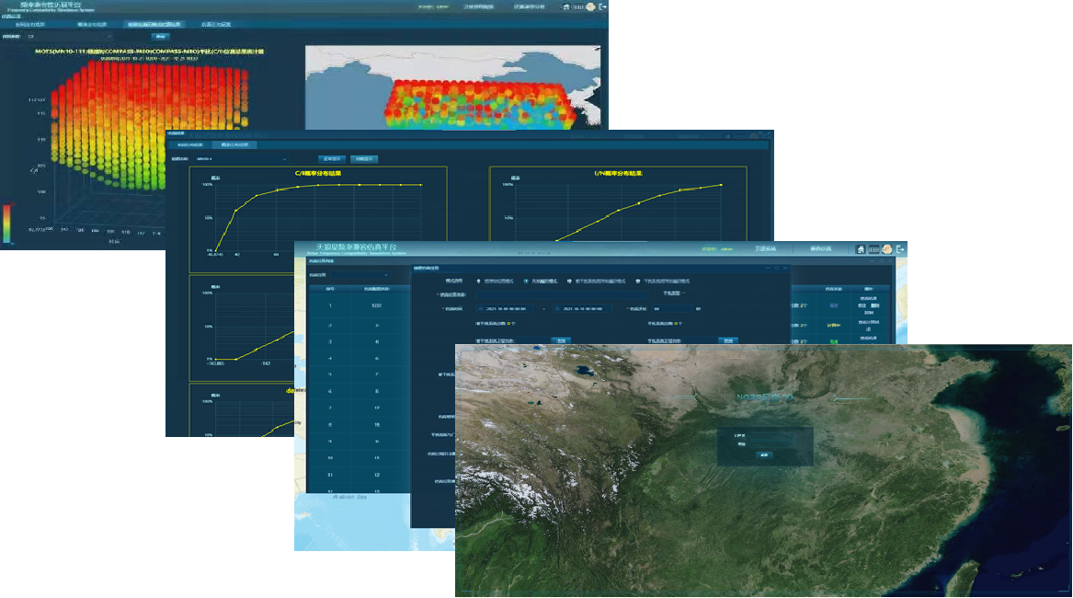The width and height of the screenshot is (1073, 598).
Task: Click the left arrow marker on satellite map
Action: (693, 397)
